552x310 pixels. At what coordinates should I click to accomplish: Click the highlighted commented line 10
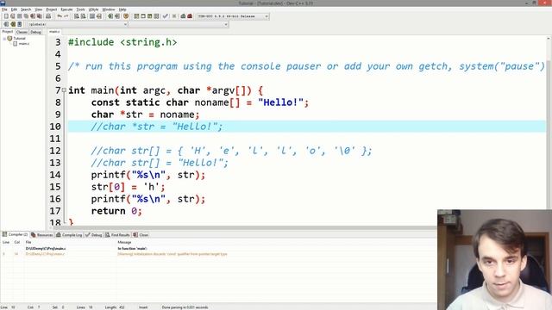coord(306,127)
